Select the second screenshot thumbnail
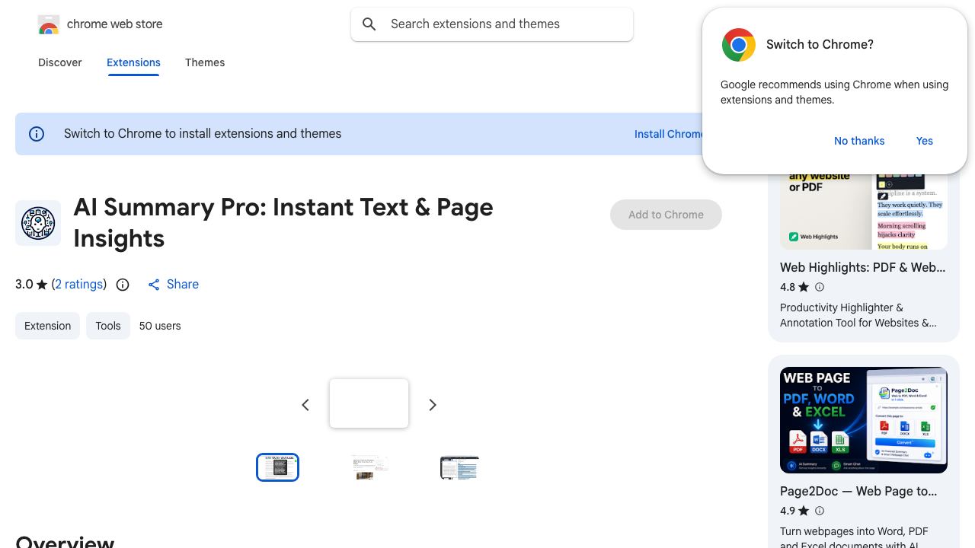The width and height of the screenshot is (975, 548). point(369,467)
